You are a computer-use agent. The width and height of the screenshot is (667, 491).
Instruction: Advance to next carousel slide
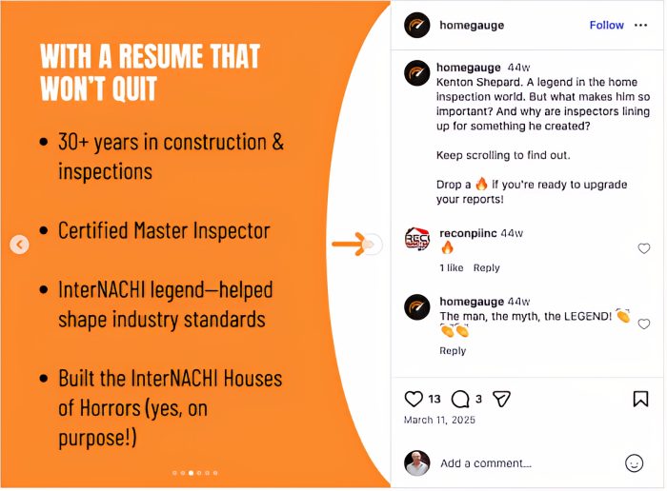coord(373,245)
